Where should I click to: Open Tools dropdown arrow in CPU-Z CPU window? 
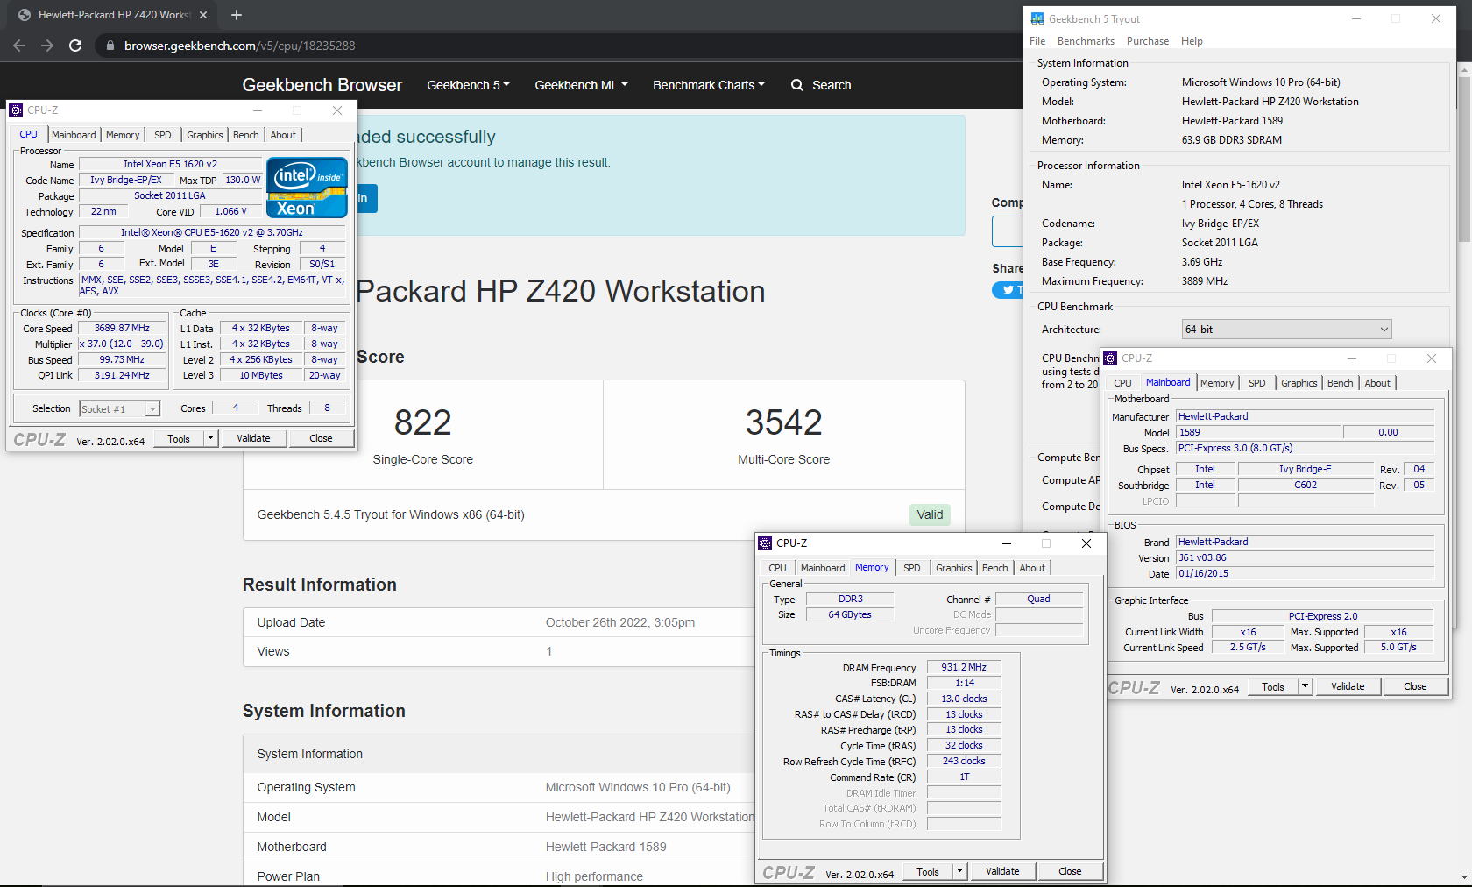(x=210, y=438)
